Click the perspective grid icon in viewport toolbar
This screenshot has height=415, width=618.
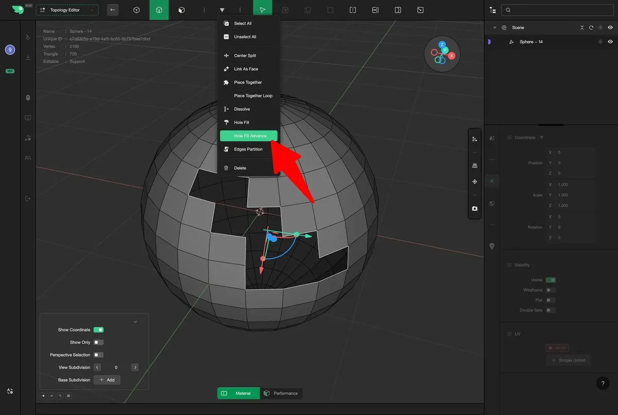coord(474,165)
